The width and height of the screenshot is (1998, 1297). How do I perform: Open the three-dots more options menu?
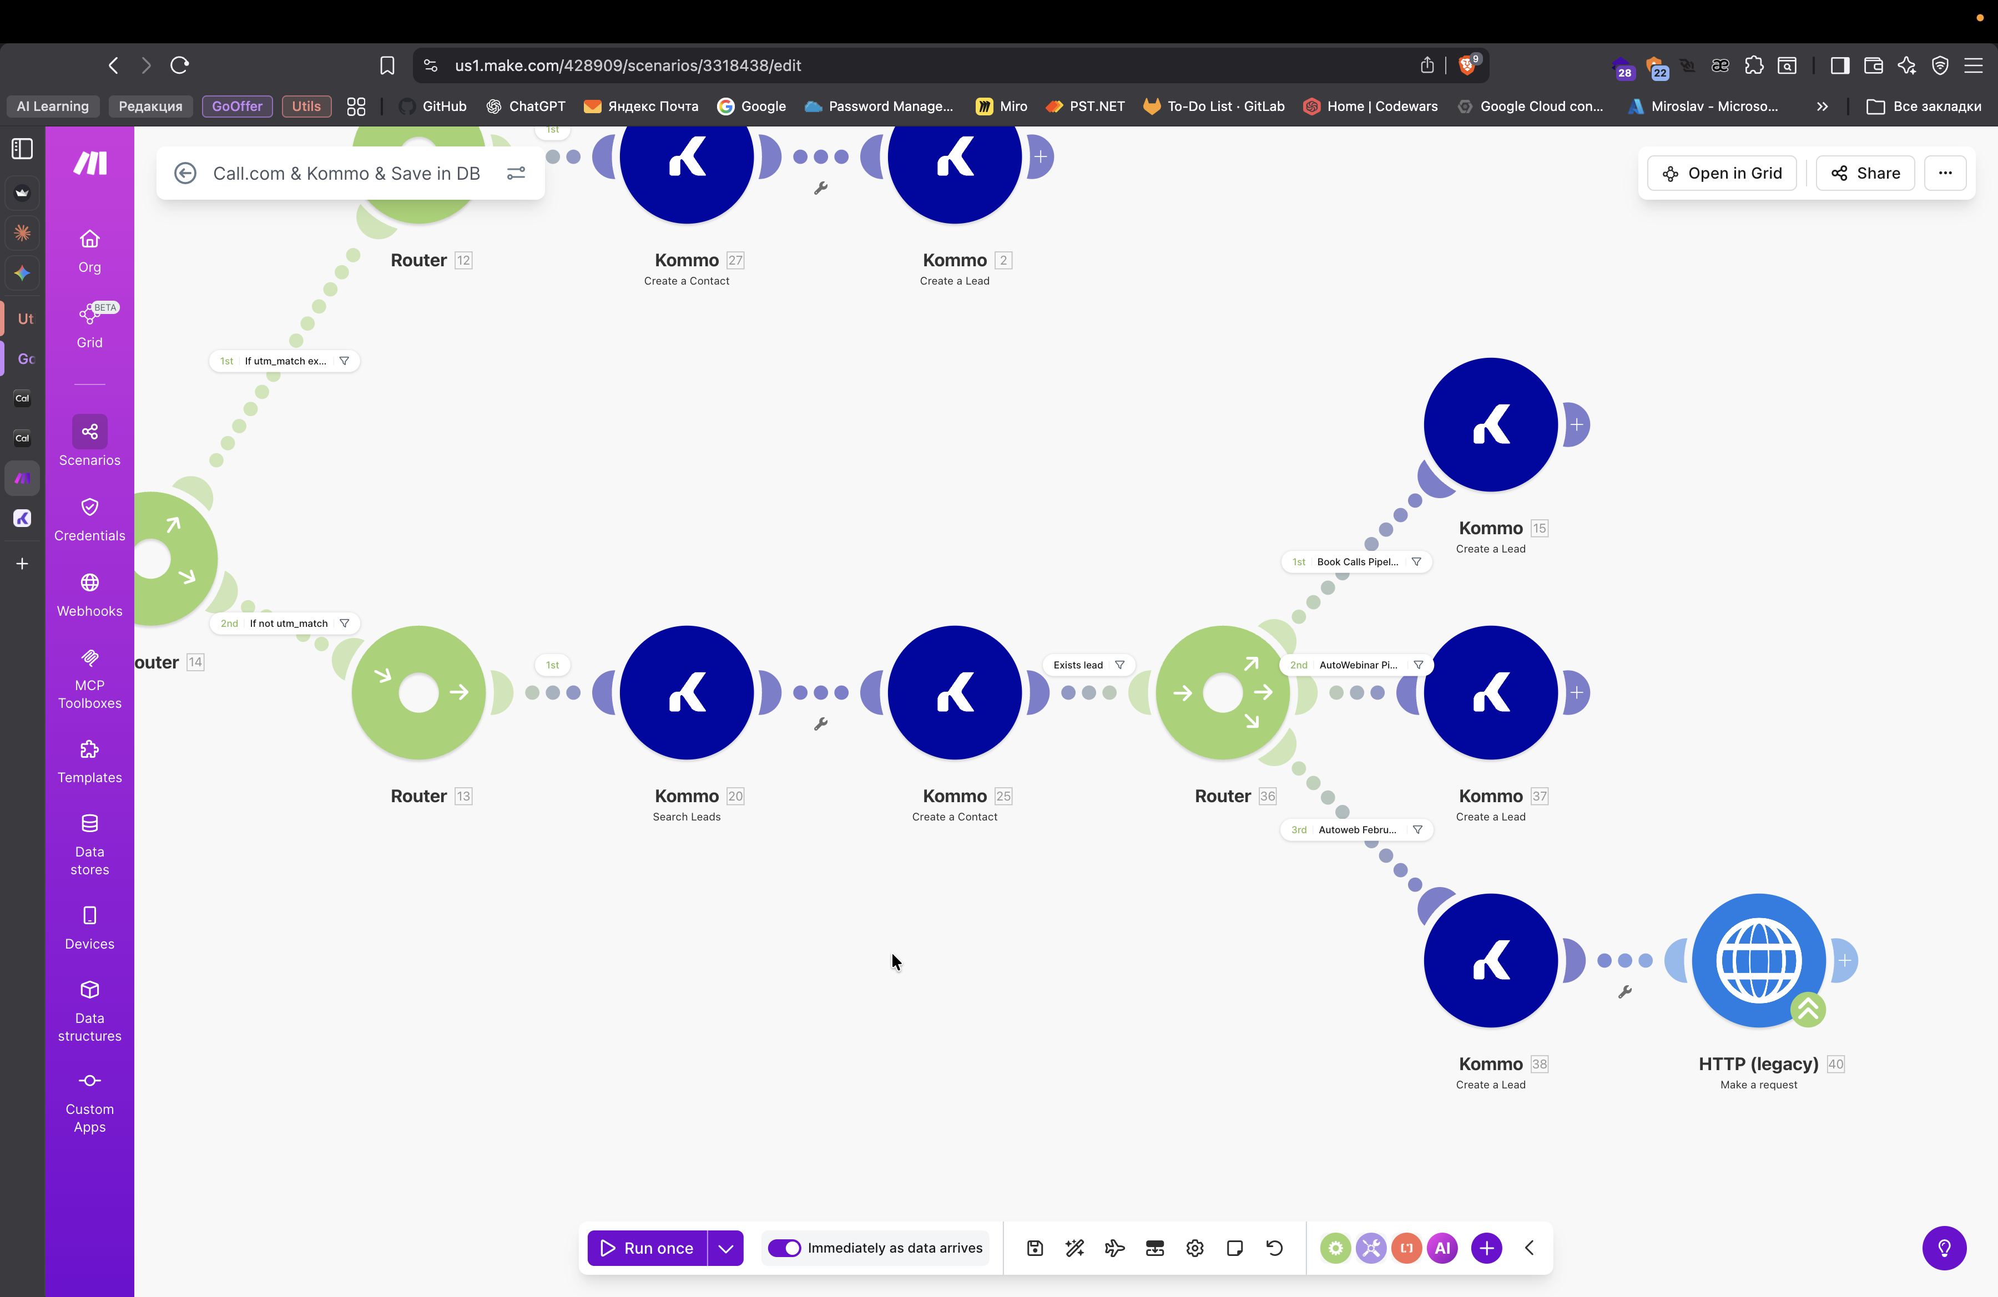[1944, 173]
